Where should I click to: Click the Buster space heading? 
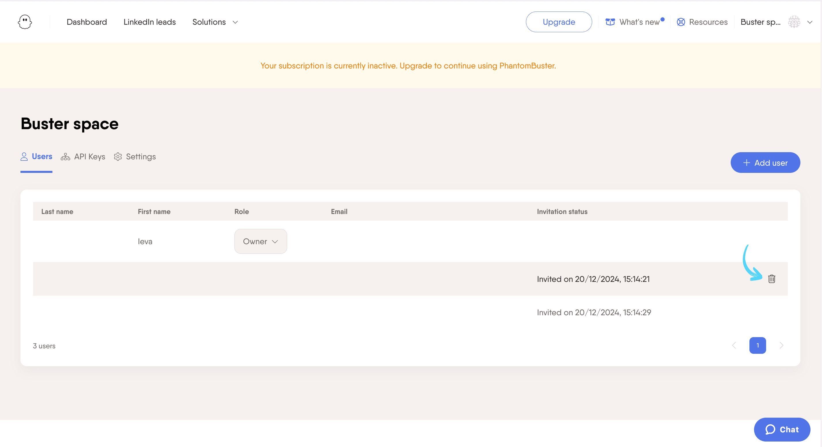(x=70, y=124)
